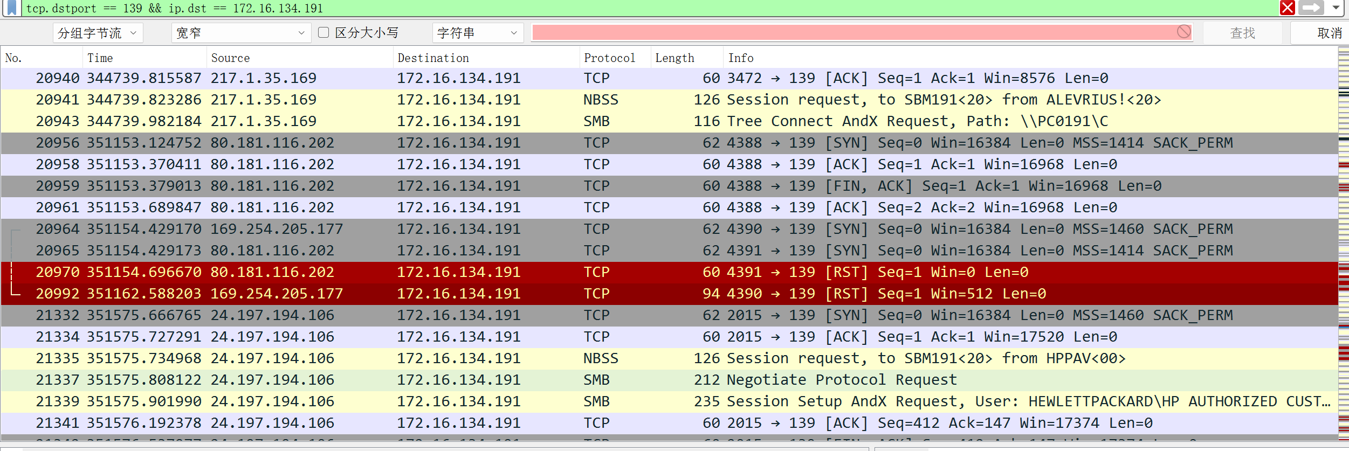Select packet 21332 SYN row

pyautogui.click(x=669, y=315)
